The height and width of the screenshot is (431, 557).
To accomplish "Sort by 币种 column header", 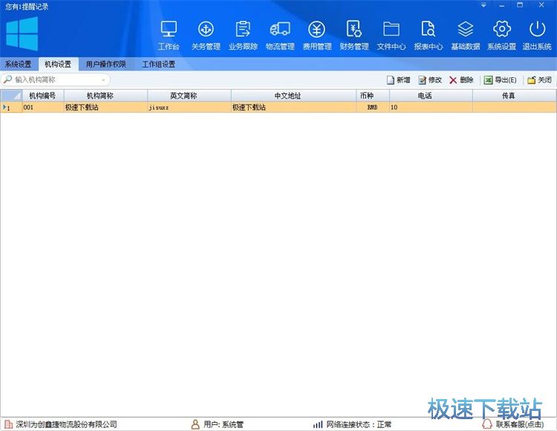I will tap(373, 96).
